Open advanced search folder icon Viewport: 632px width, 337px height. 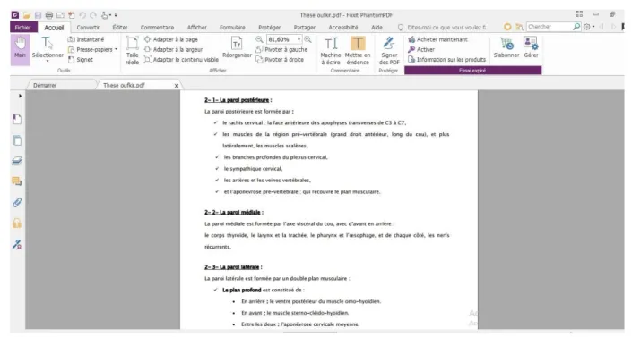pyautogui.click(x=520, y=27)
